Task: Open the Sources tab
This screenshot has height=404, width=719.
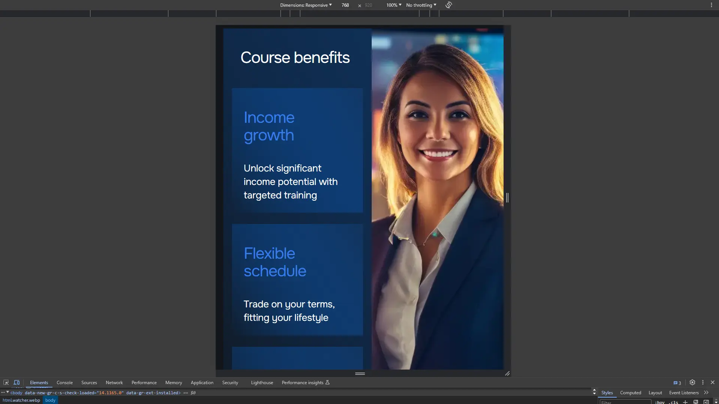Action: pos(89,382)
